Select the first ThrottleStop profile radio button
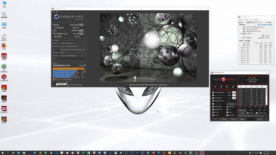 coord(215,87)
